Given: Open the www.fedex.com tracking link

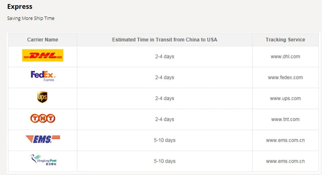Looking at the screenshot, I should [285, 77].
